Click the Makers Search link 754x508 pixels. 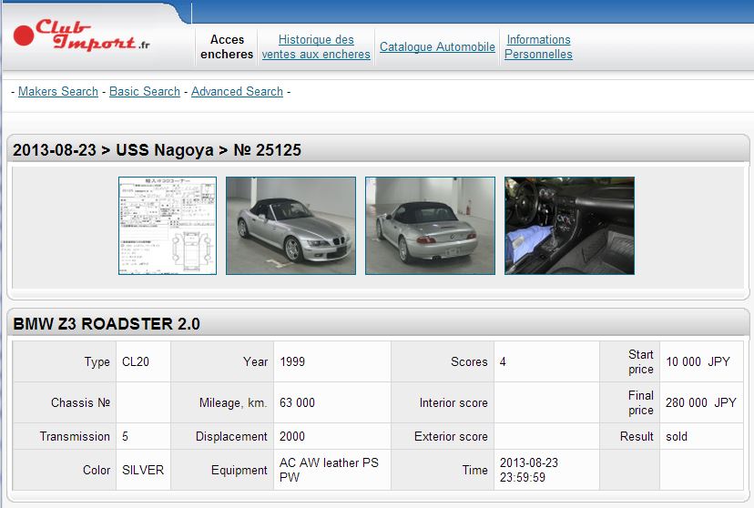pyautogui.click(x=58, y=91)
